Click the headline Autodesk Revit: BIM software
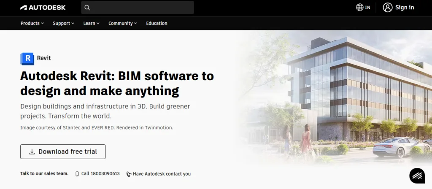 pyautogui.click(x=117, y=83)
